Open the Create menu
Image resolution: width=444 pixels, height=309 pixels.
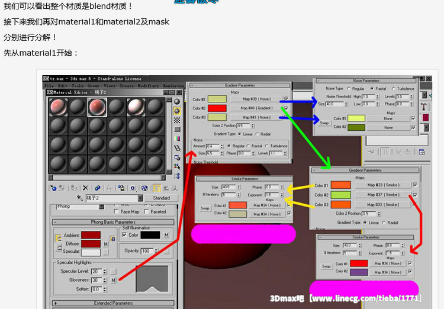(x=126, y=85)
